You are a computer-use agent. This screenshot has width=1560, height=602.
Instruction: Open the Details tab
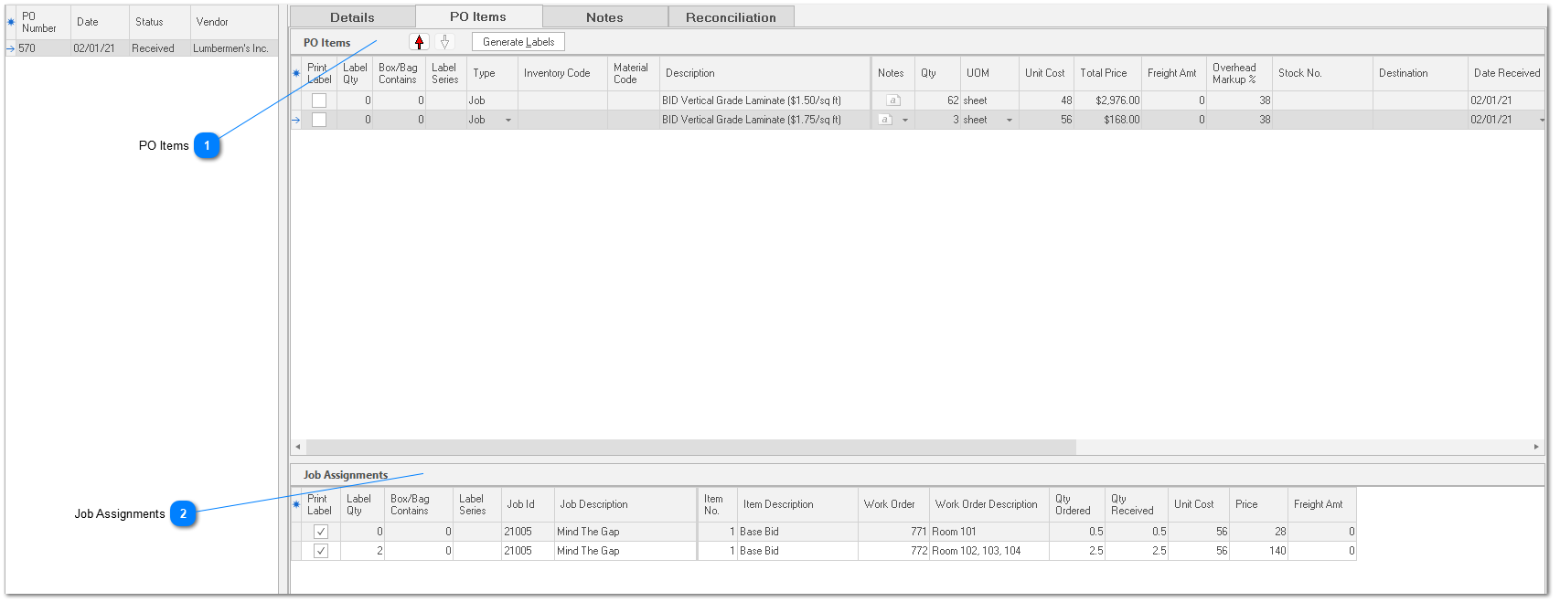(x=352, y=17)
